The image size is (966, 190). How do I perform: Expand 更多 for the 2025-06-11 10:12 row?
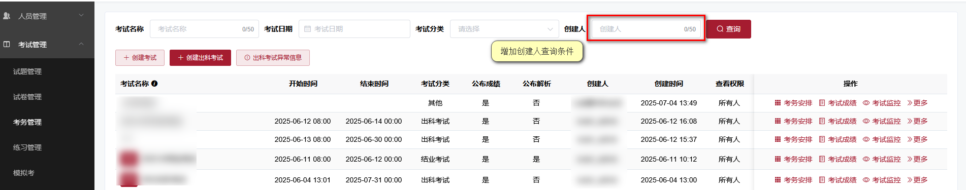pos(917,159)
